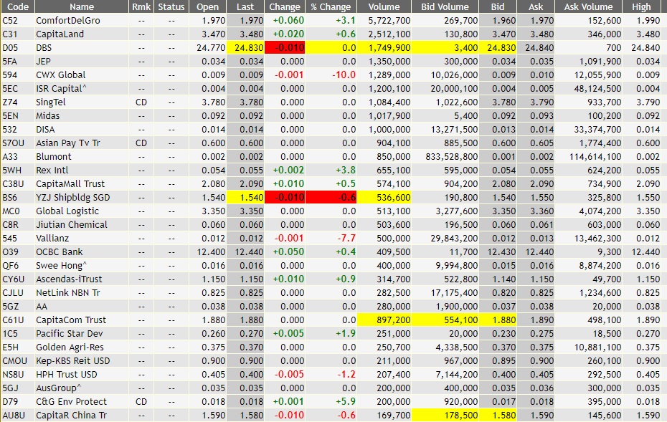
Task: Select the Rex Intl name
Action: pyautogui.click(x=52, y=170)
